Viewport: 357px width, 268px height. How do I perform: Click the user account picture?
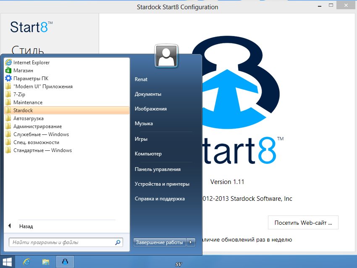[166, 55]
